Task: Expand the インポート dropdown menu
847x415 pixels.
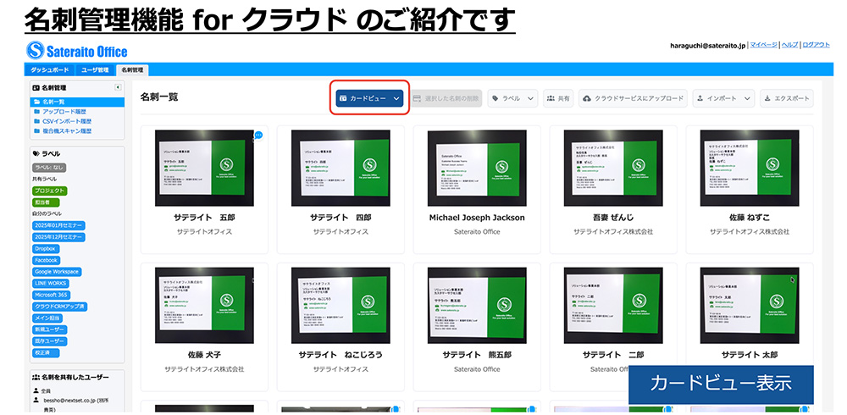Action: coord(723,98)
